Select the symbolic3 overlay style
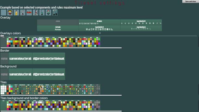199x112 pixels. (141, 28)
